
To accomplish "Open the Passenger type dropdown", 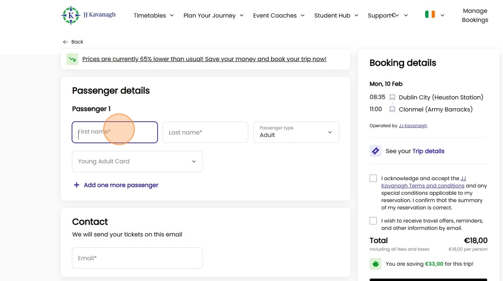I will 296,132.
